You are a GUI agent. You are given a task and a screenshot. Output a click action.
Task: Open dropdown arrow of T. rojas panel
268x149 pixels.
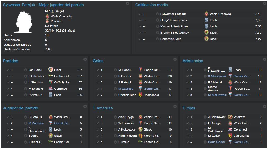[265, 106]
